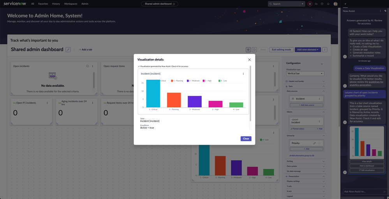Click Edit visualization in Now Assist
The height and width of the screenshot is (199, 389).
pyautogui.click(x=367, y=170)
